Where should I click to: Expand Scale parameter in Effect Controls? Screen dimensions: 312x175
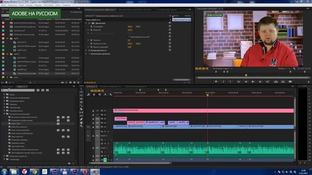pos(88,30)
